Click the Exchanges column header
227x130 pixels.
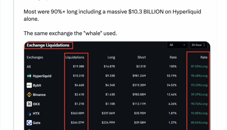point(35,57)
